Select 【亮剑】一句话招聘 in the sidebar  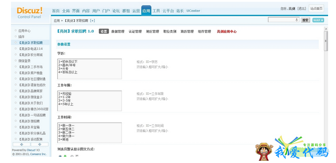(x=32, y=115)
